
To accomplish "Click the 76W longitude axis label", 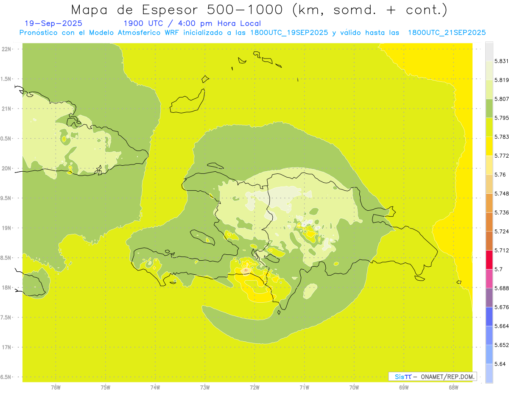I will (56, 387).
